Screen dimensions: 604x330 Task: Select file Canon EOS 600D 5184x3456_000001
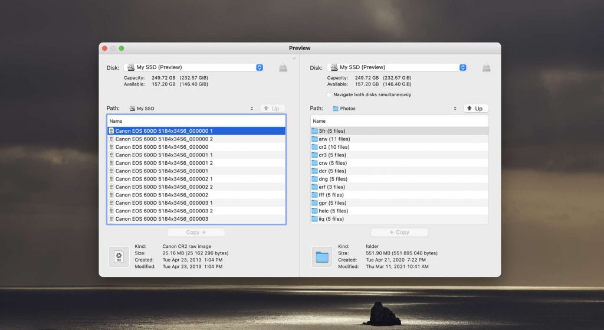coord(162,171)
